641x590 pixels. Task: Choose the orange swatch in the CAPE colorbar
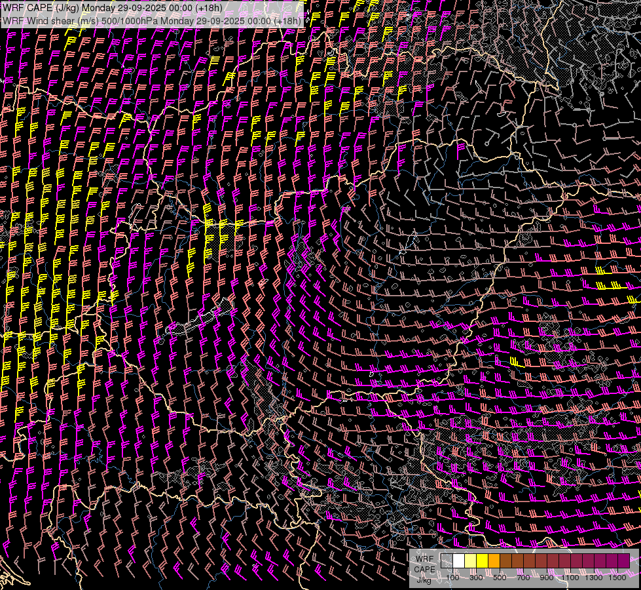[x=494, y=561]
